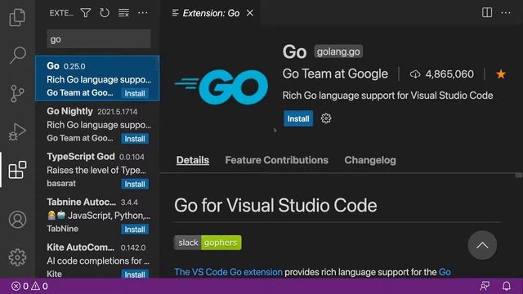Image resolution: width=523 pixels, height=294 pixels.
Task: Open the Search view in activity bar
Action: click(x=17, y=56)
